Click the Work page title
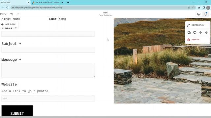This screenshot has height=118, width=211. 105,13
